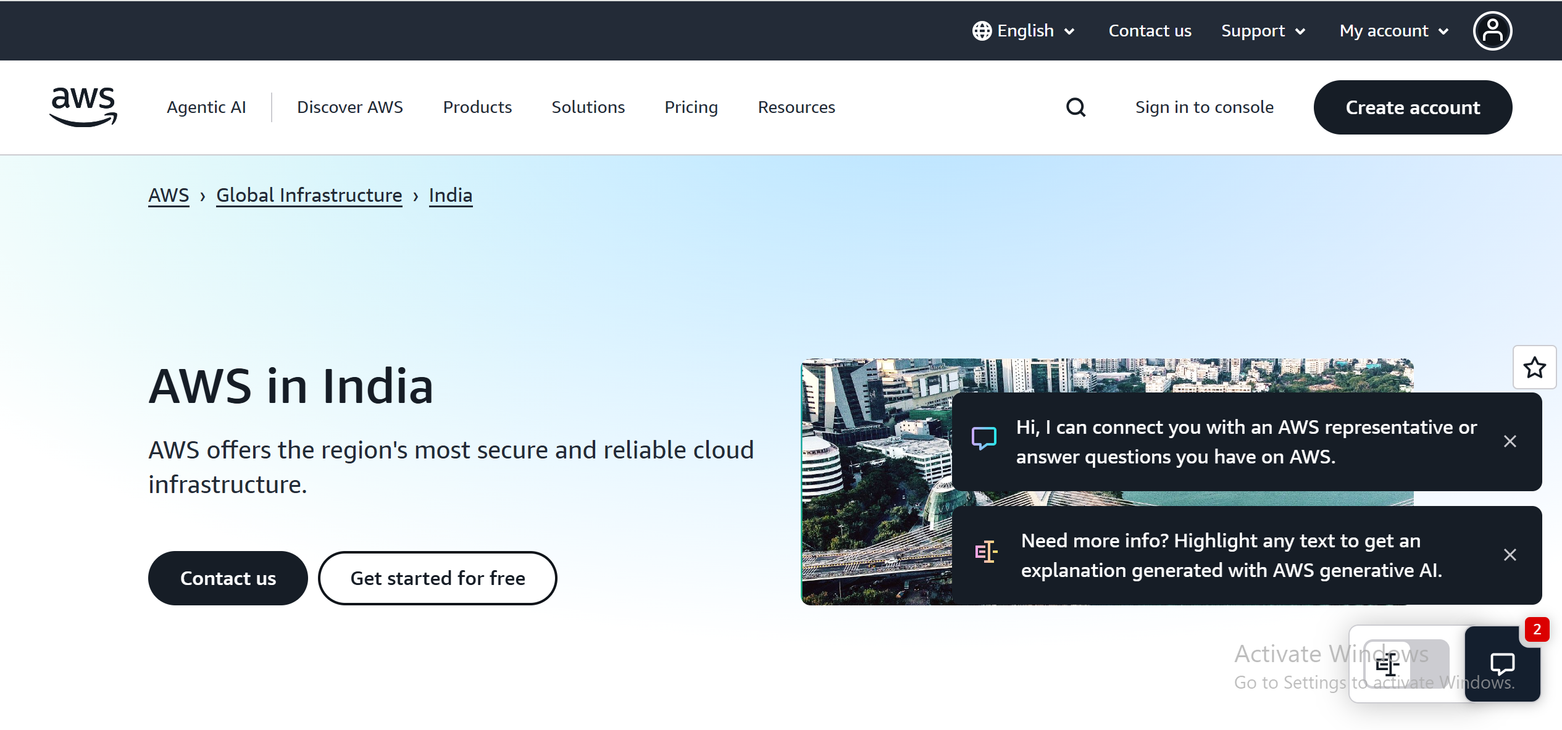Open the Resources menu
The height and width of the screenshot is (730, 1562).
point(796,107)
